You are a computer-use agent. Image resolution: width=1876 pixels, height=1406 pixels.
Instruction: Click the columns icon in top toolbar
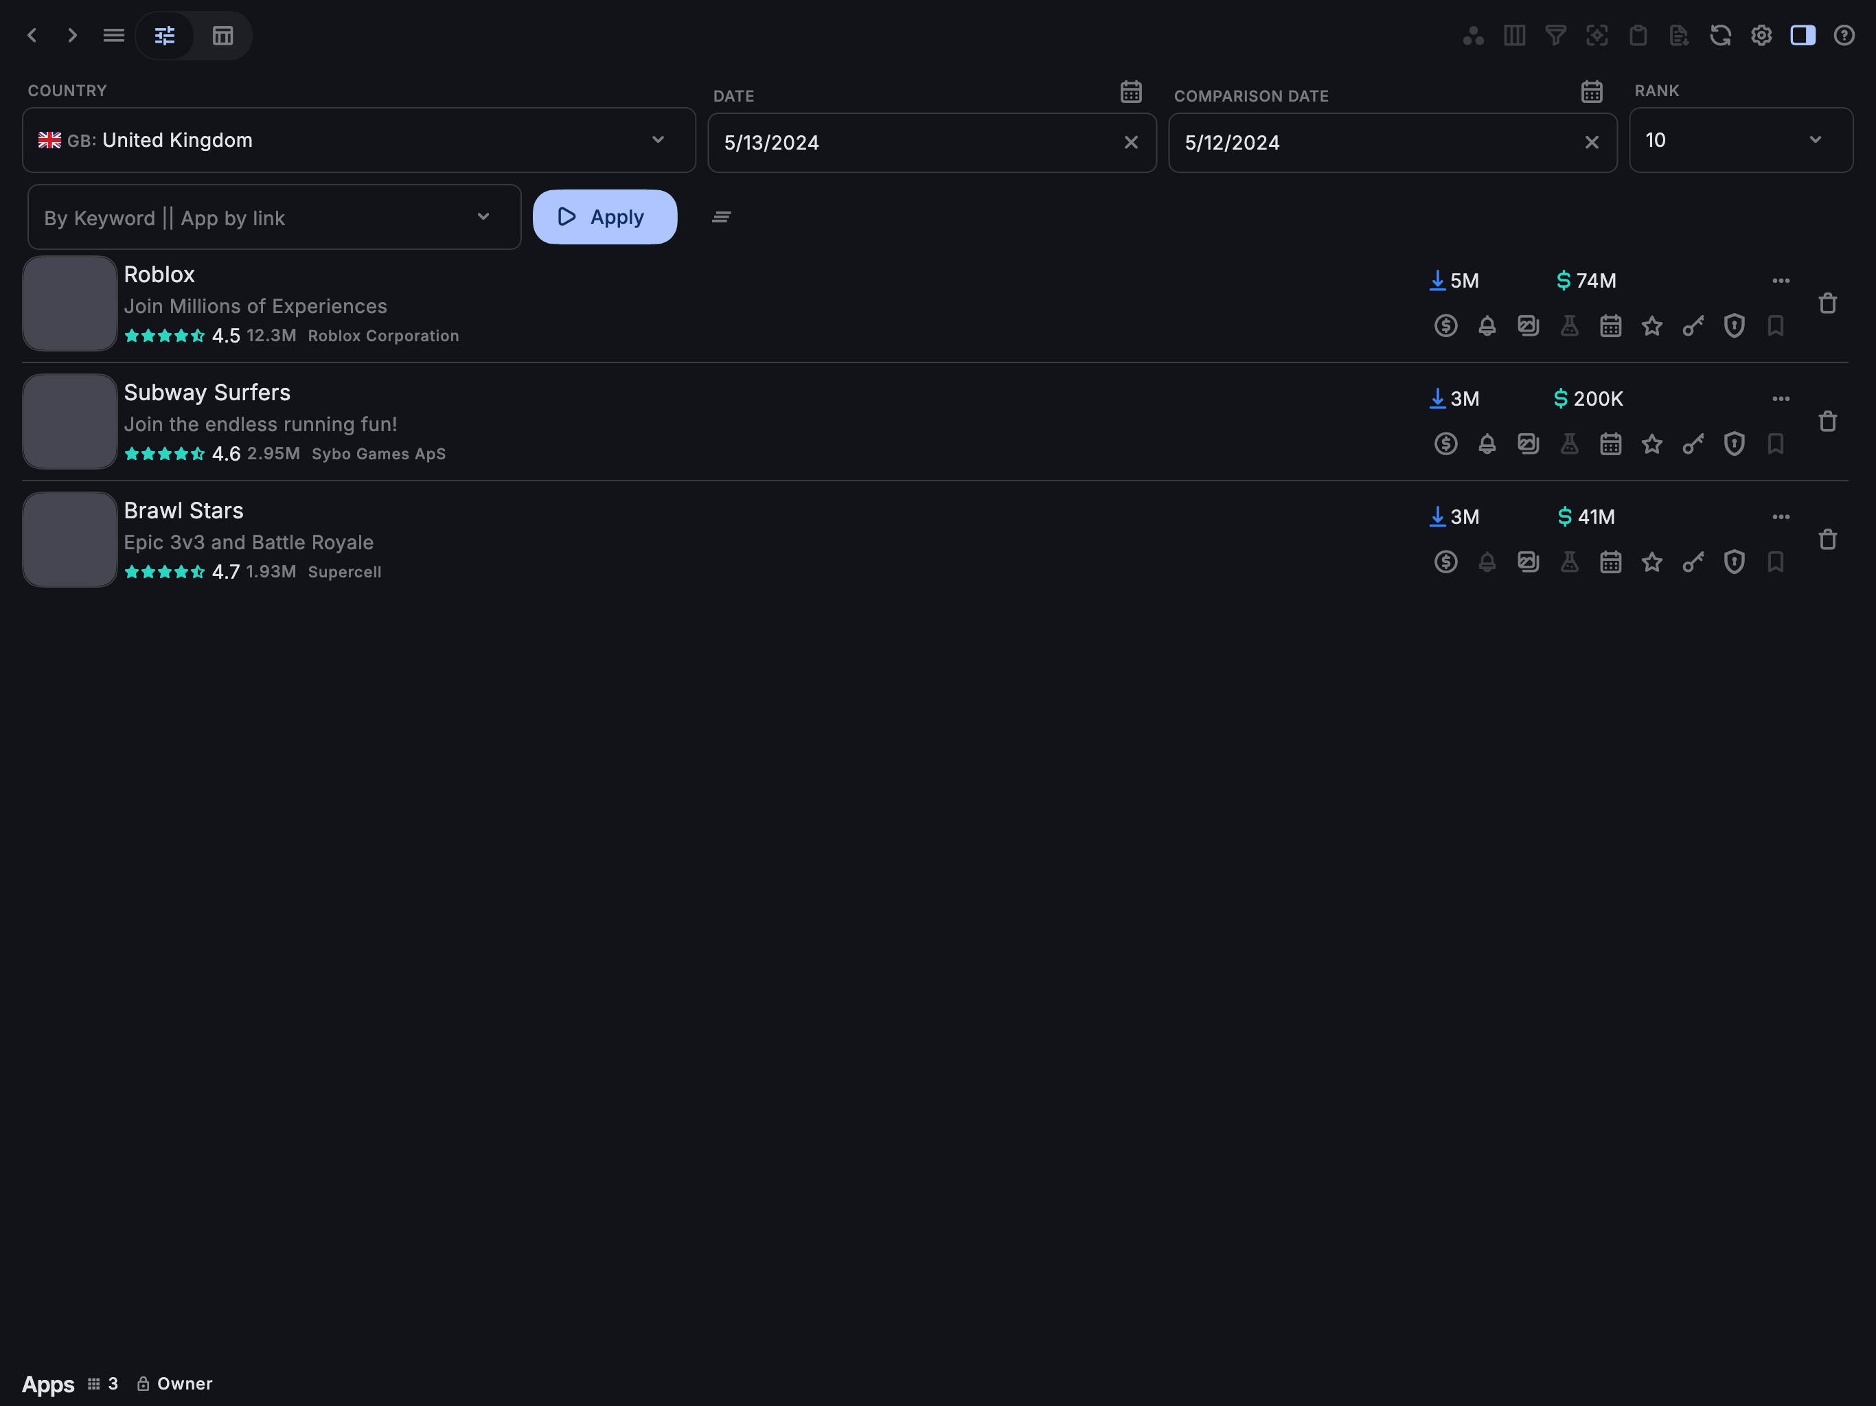pyautogui.click(x=1515, y=36)
